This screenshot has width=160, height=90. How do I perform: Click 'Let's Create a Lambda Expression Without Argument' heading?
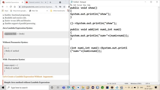(28, 77)
